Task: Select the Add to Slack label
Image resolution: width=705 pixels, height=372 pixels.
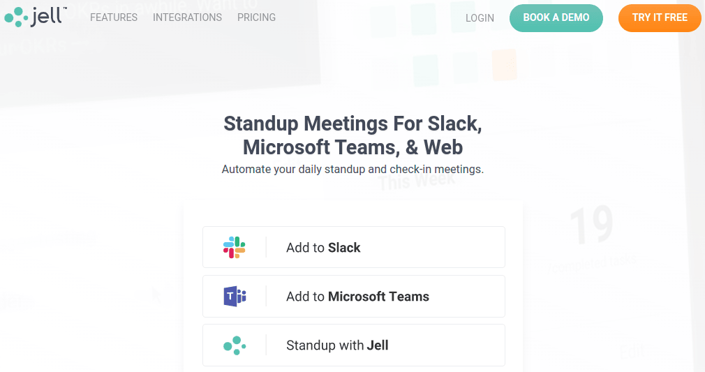Action: tap(323, 247)
